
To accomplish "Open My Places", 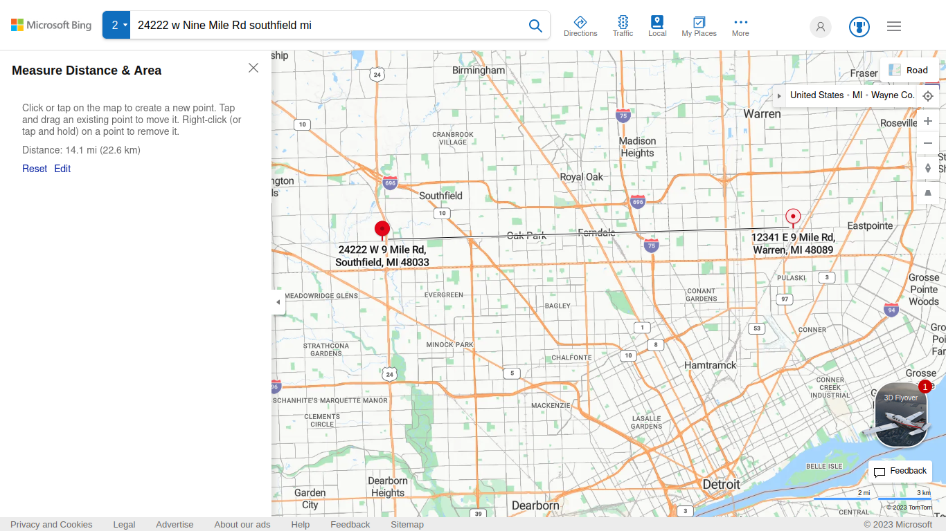I will tap(699, 26).
